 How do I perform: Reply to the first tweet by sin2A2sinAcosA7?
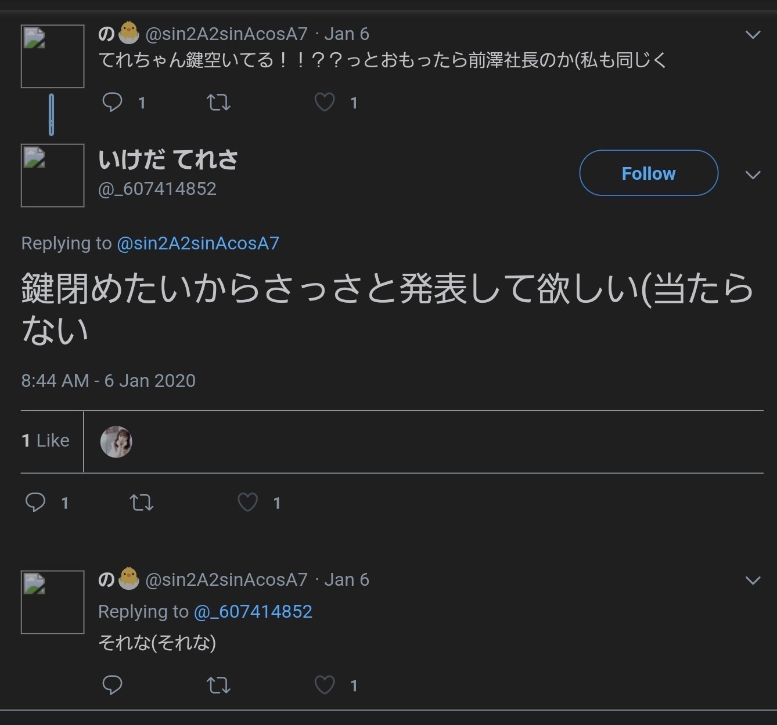tap(112, 103)
